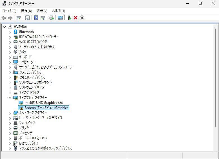Image resolution: width=219 pixels, height=159 pixels.
Task: Expand オーディオの入力および出力 category
Action: coord(10,47)
